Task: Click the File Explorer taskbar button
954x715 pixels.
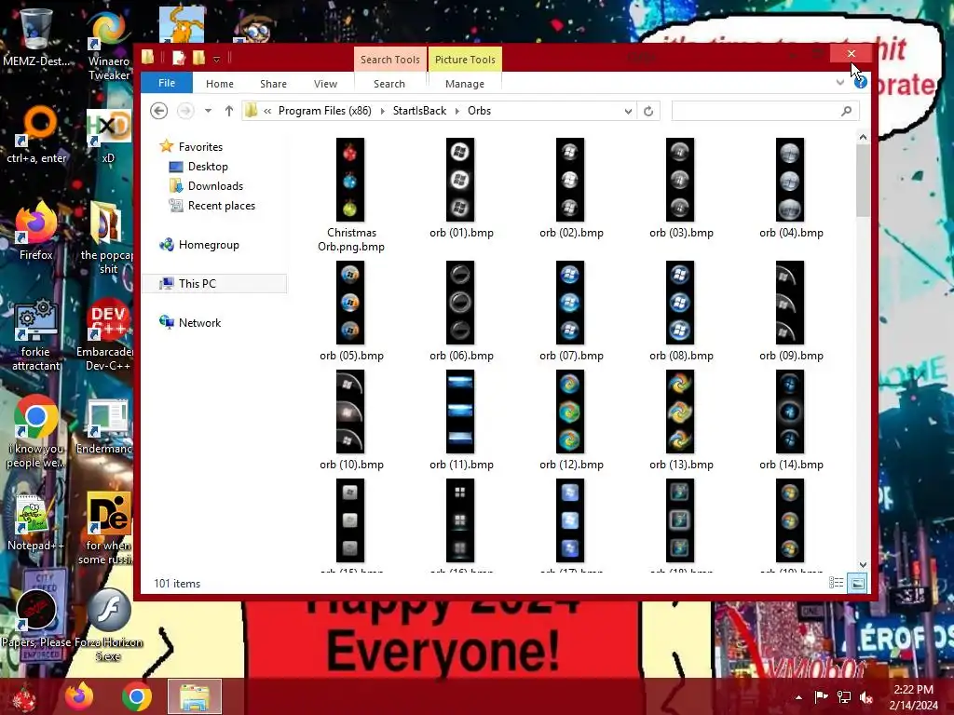Action: coord(194,696)
